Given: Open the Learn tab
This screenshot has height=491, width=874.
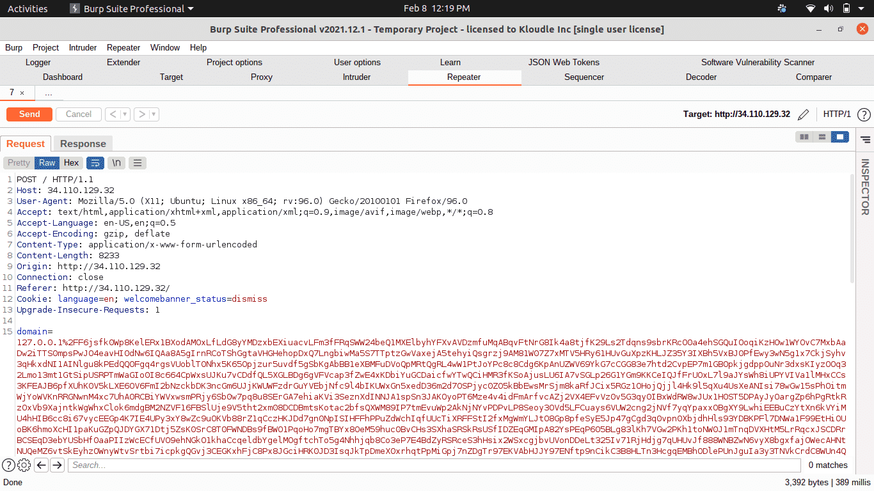Looking at the screenshot, I should click(450, 63).
